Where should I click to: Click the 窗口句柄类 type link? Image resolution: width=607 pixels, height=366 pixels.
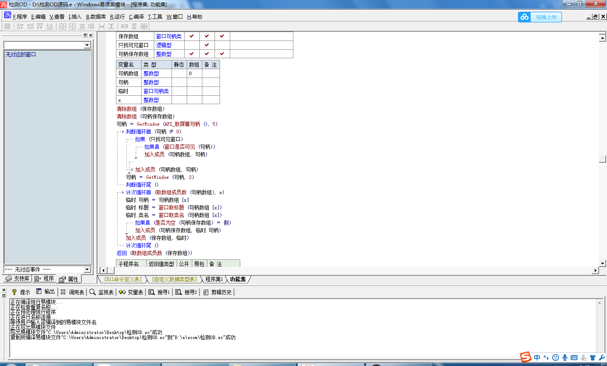click(169, 36)
